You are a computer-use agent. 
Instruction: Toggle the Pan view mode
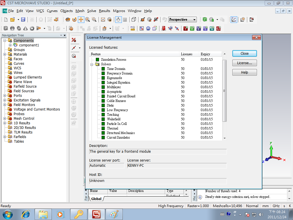(x=81, y=19)
